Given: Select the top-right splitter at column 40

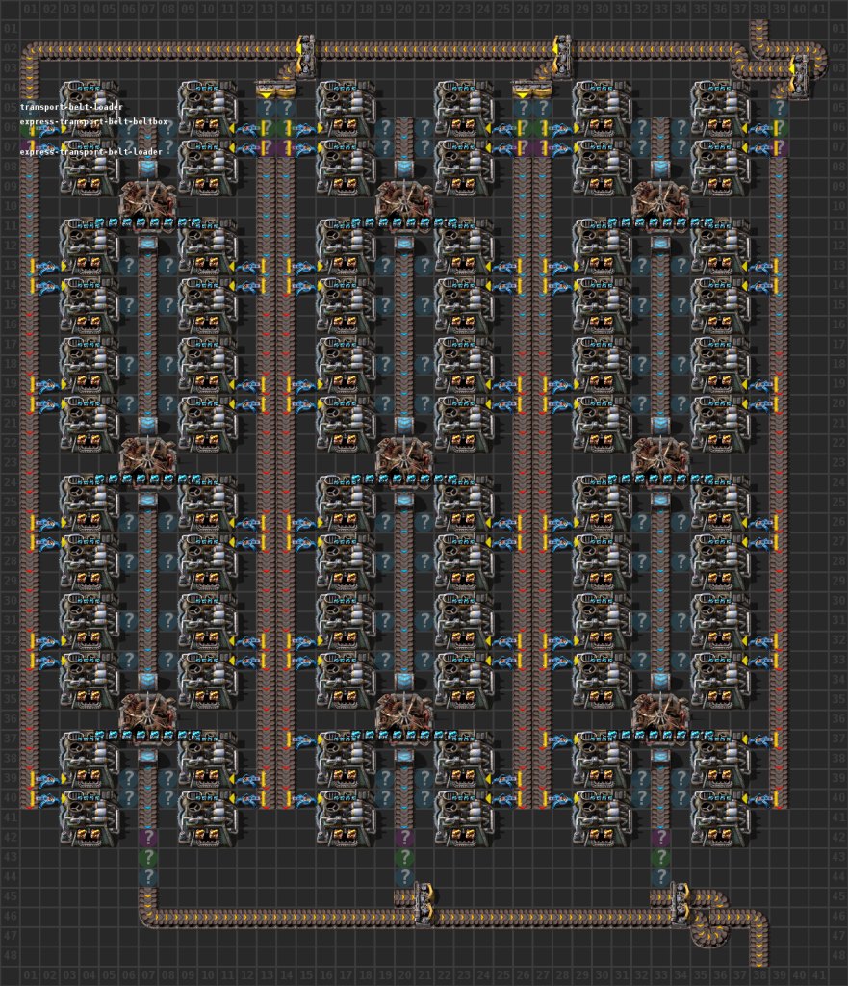Looking at the screenshot, I should tap(799, 77).
